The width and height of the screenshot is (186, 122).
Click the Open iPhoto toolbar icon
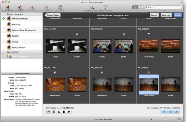click(x=60, y=8)
